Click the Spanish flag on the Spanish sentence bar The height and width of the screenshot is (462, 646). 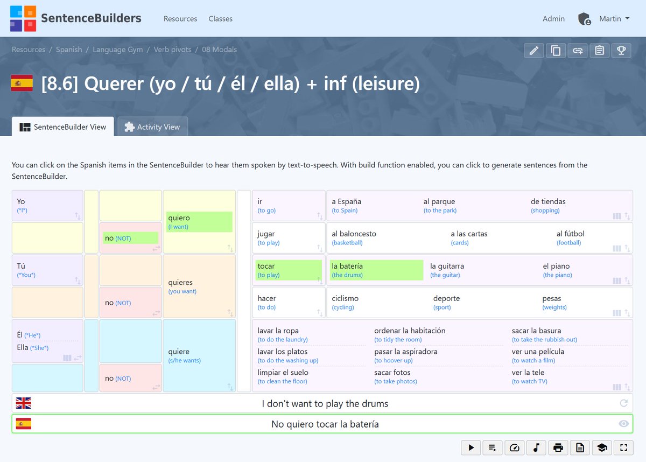point(24,424)
